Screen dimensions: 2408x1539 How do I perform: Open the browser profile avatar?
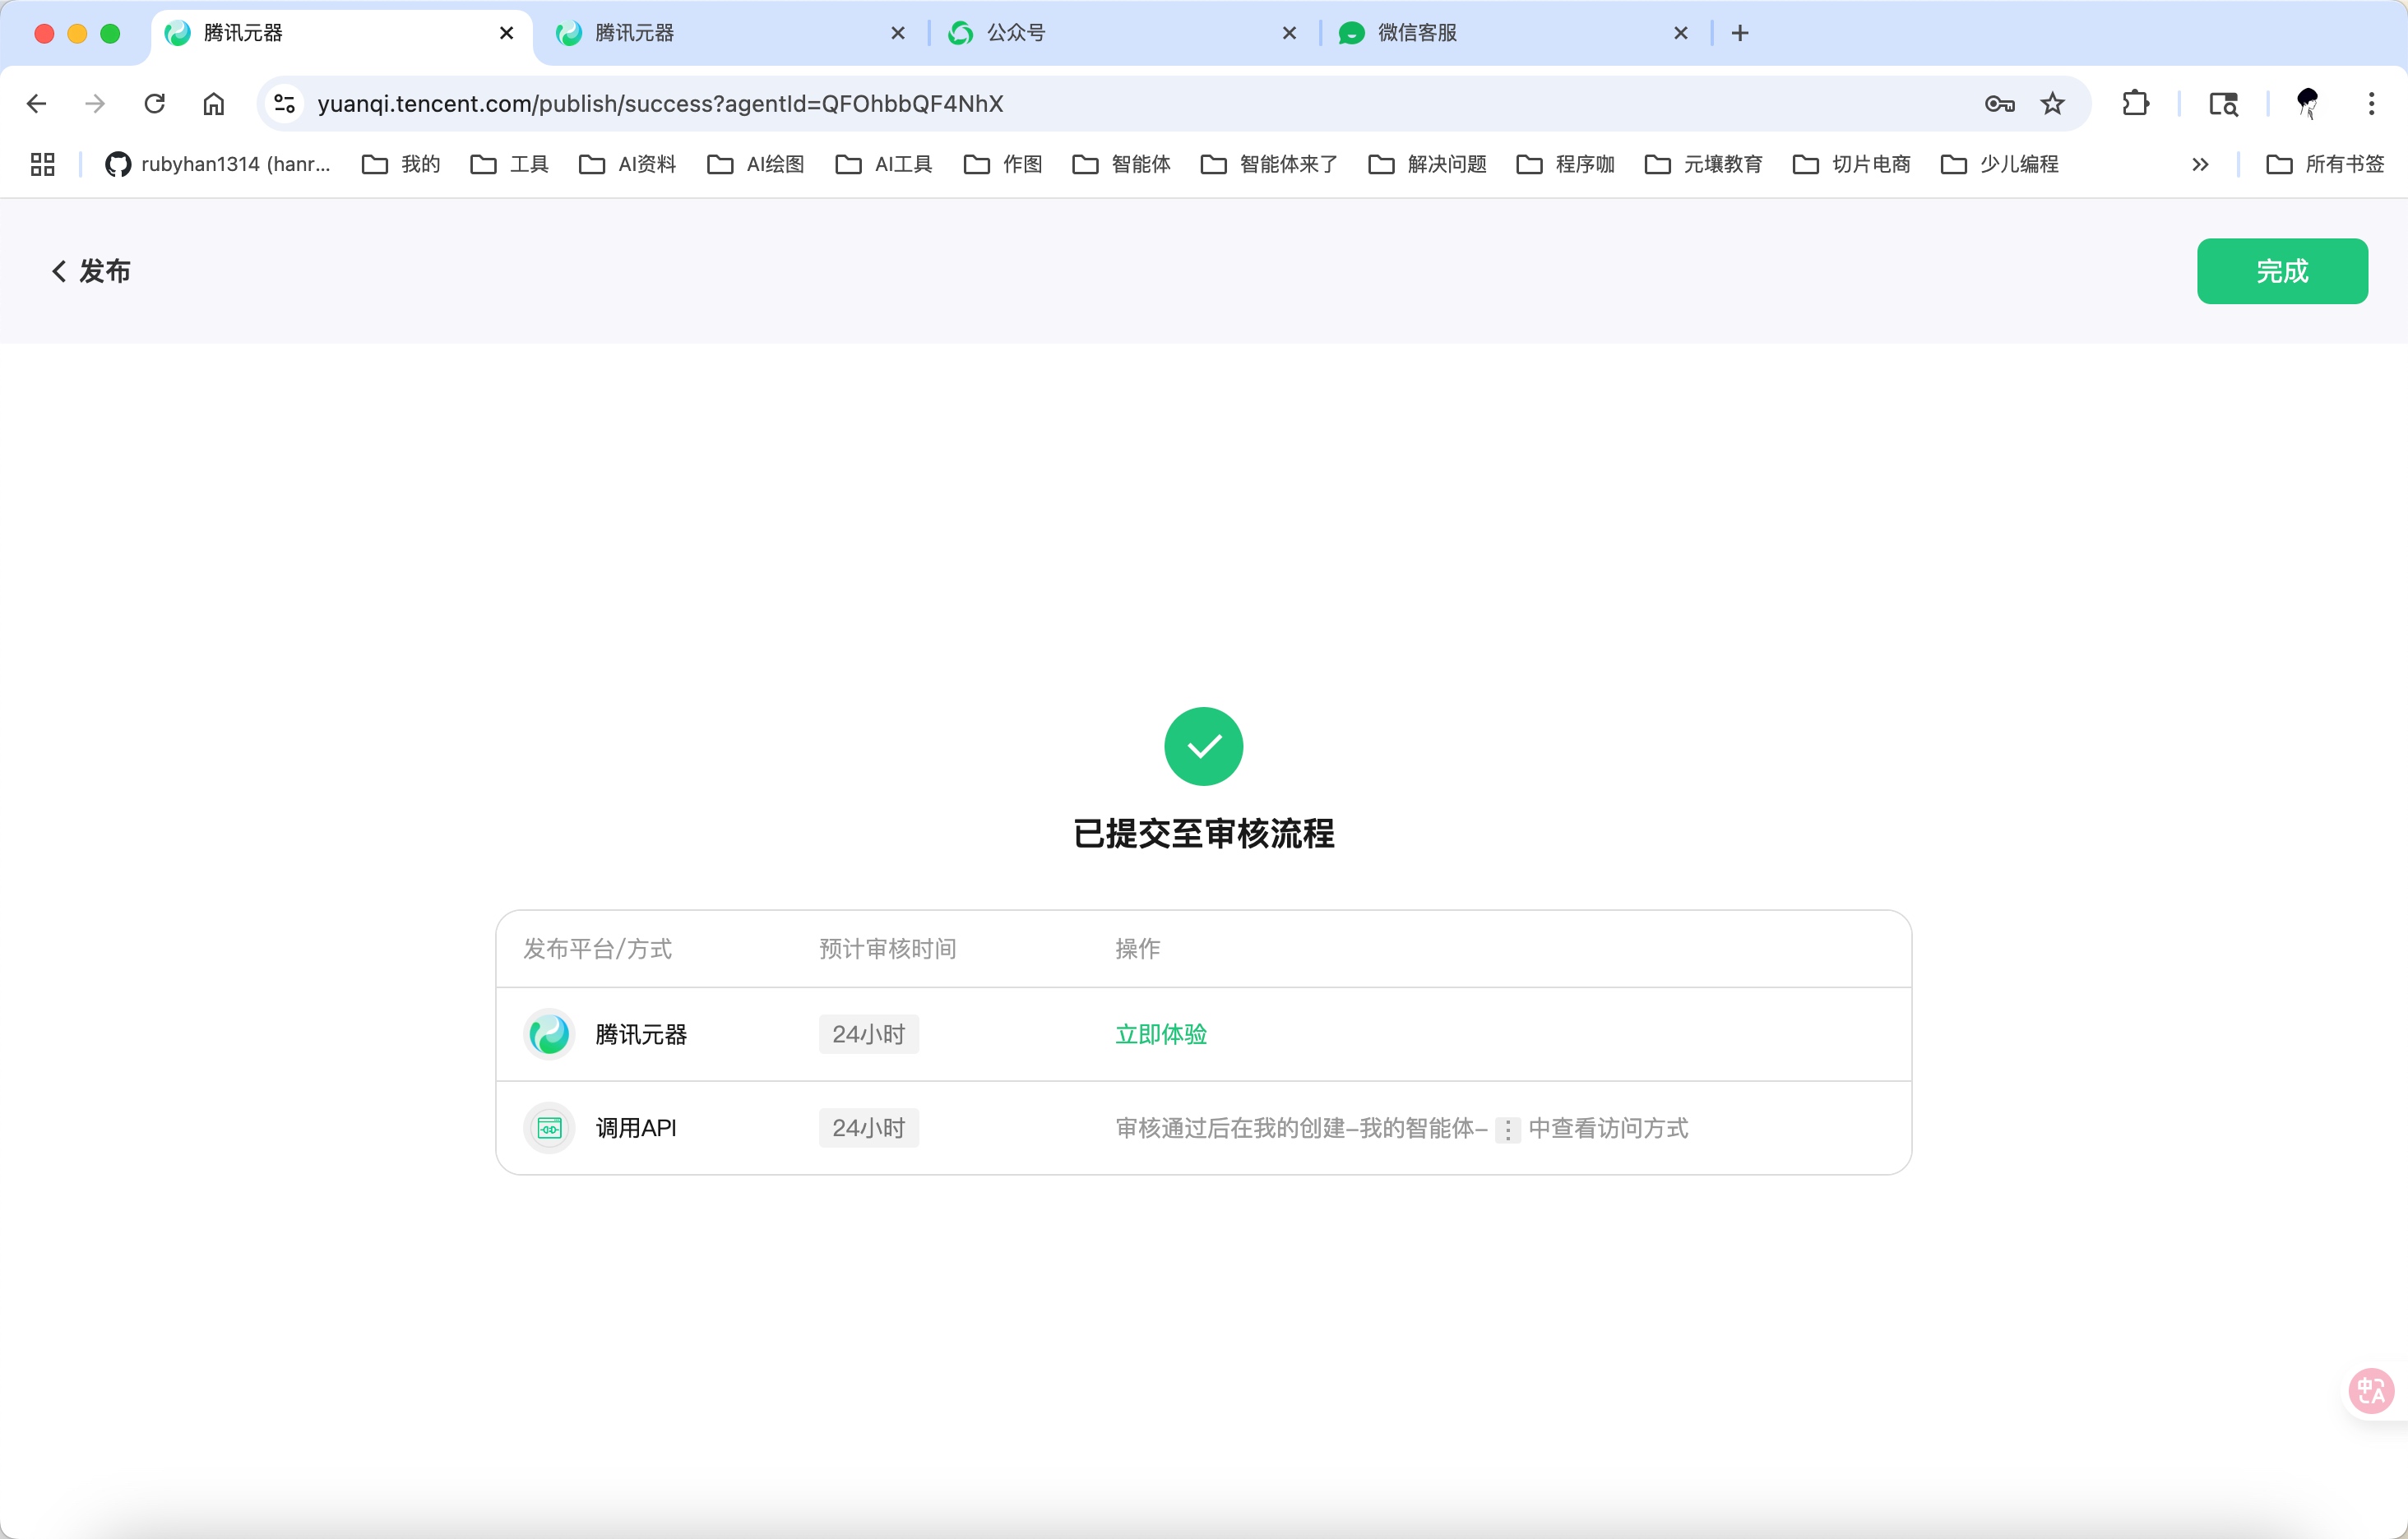2308,103
